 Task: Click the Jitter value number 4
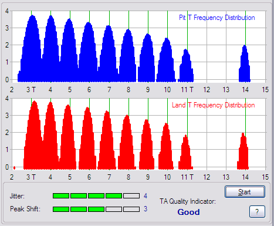point(146,196)
